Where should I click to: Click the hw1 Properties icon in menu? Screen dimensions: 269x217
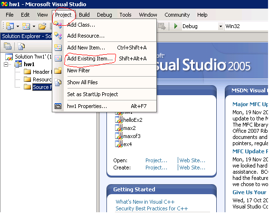pos(58,106)
